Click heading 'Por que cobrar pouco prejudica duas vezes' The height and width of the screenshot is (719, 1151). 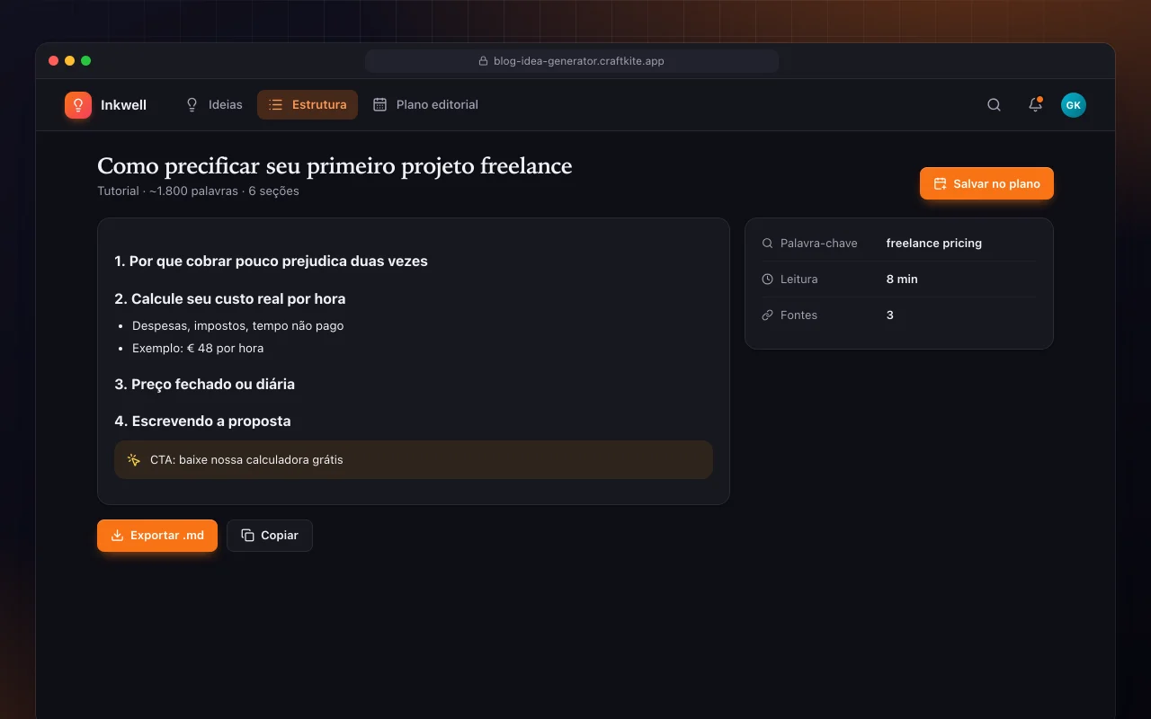click(272, 262)
